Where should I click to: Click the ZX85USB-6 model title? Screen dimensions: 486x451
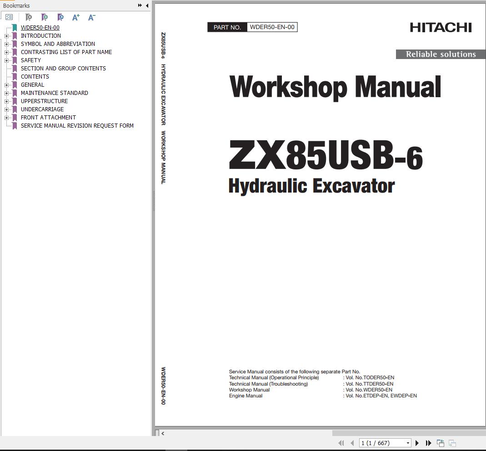(x=326, y=154)
